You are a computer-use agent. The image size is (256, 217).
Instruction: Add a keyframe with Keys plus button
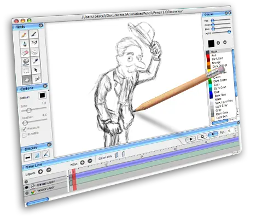click(82, 162)
